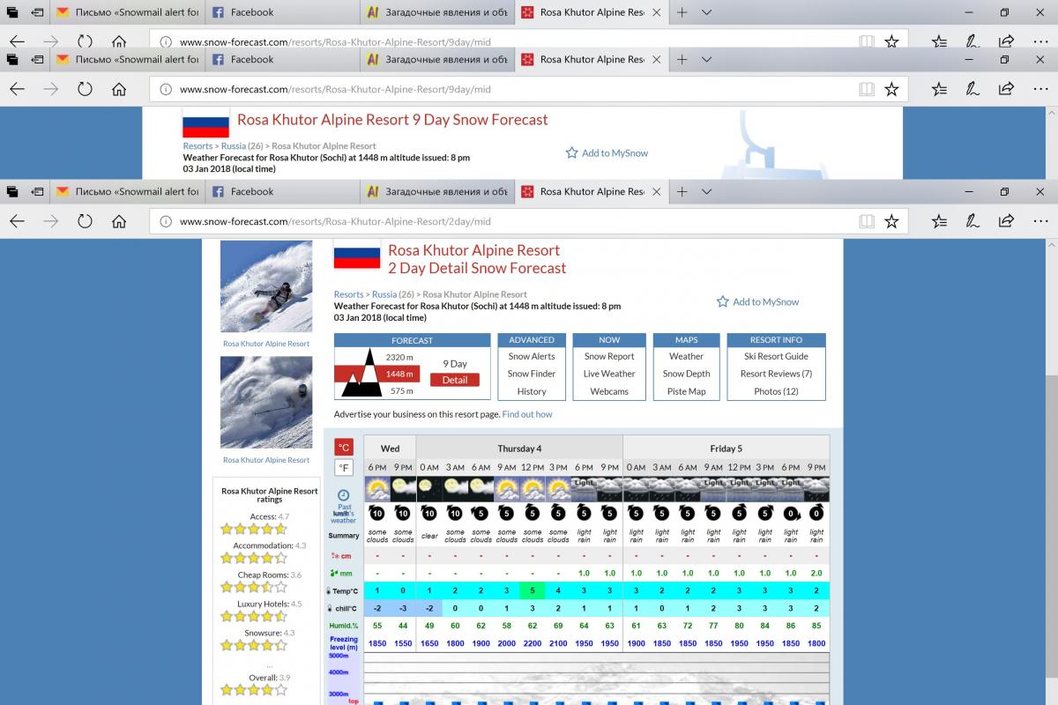Select the 575 m elevation forecast

pos(402,390)
